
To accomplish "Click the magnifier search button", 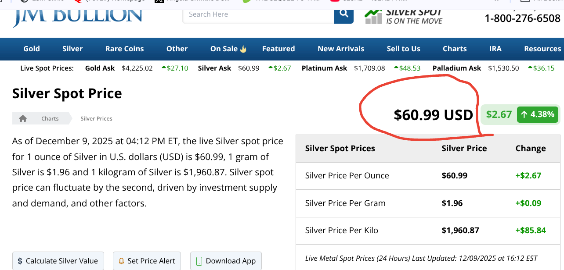I will point(343,15).
